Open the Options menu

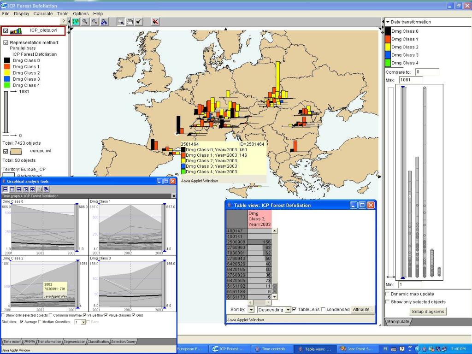(x=81, y=13)
